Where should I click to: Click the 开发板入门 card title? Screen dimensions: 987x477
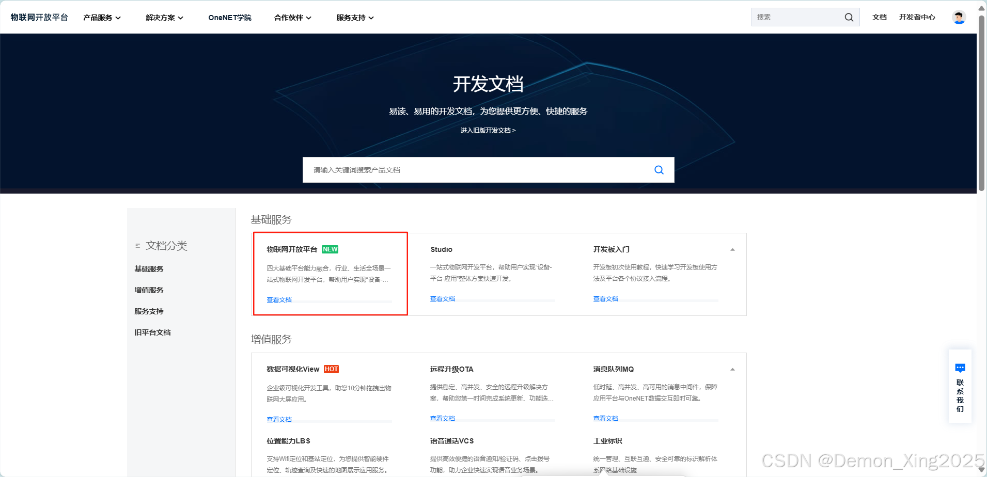611,249
